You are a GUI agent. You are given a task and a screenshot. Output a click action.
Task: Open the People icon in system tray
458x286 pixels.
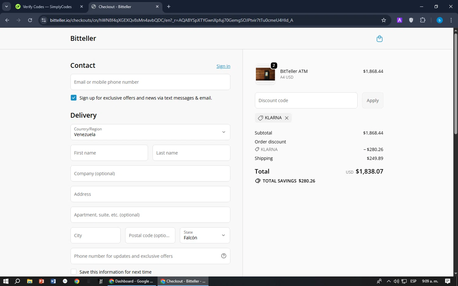pos(379,281)
